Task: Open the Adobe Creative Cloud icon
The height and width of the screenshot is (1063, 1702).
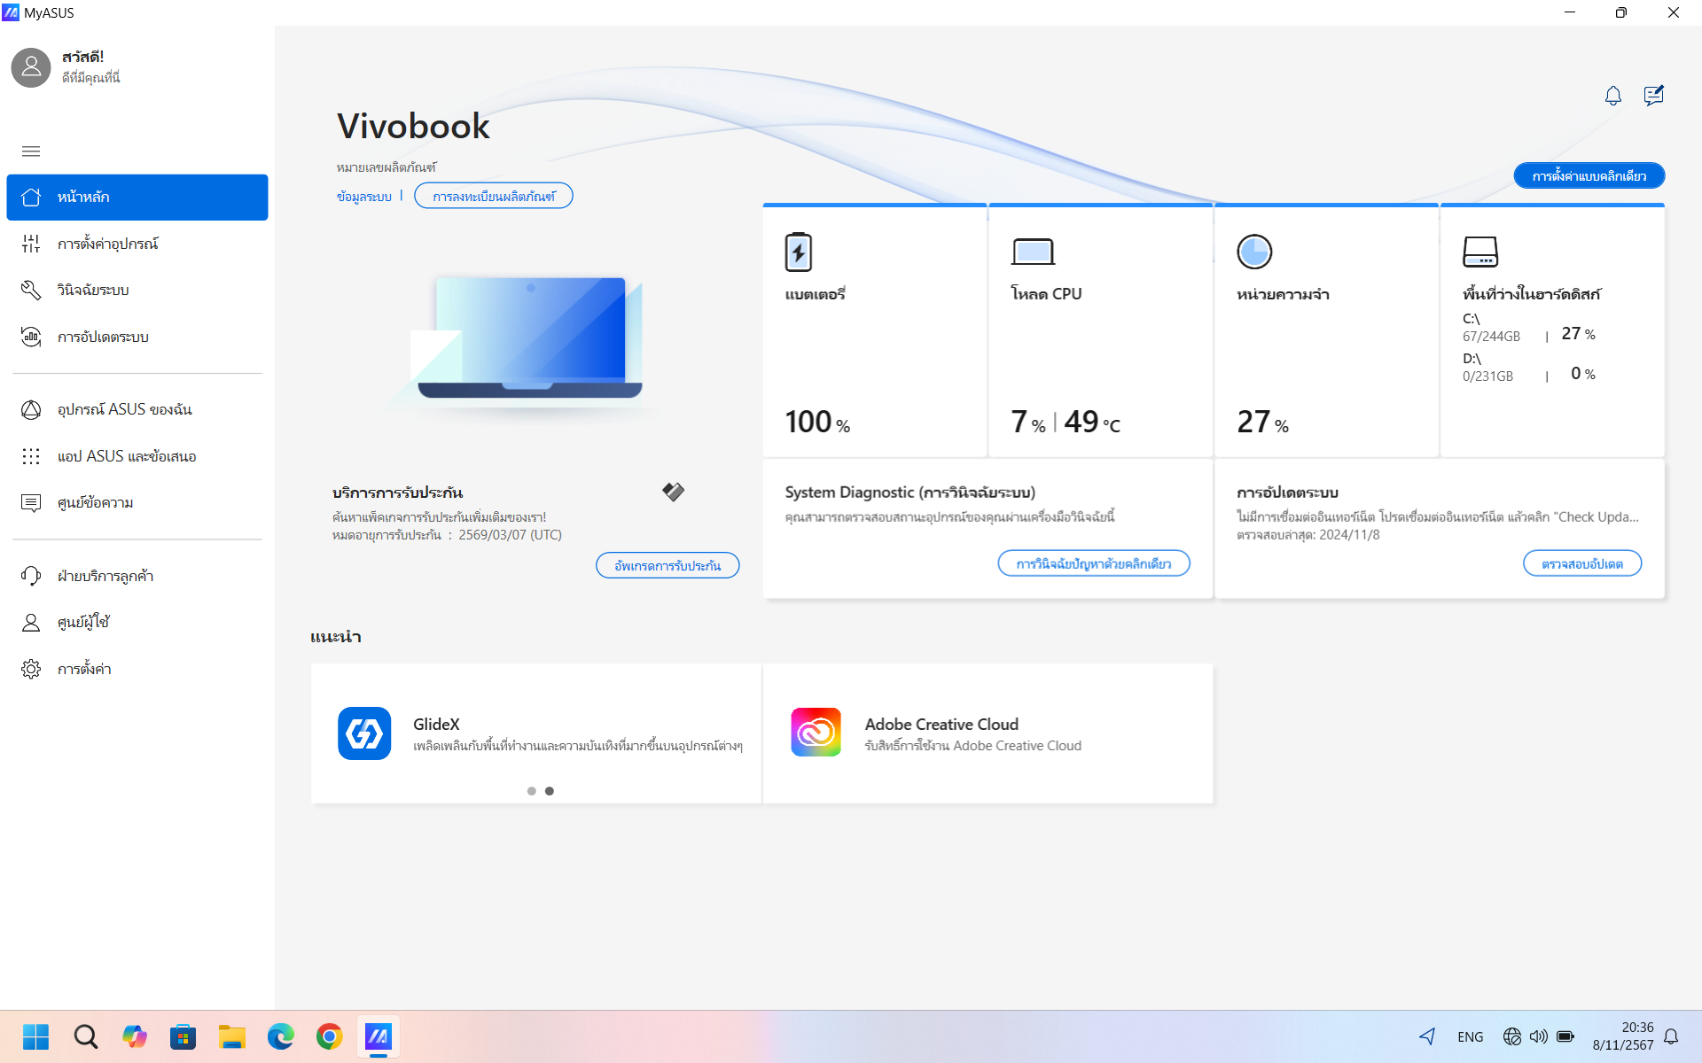Action: tap(816, 733)
